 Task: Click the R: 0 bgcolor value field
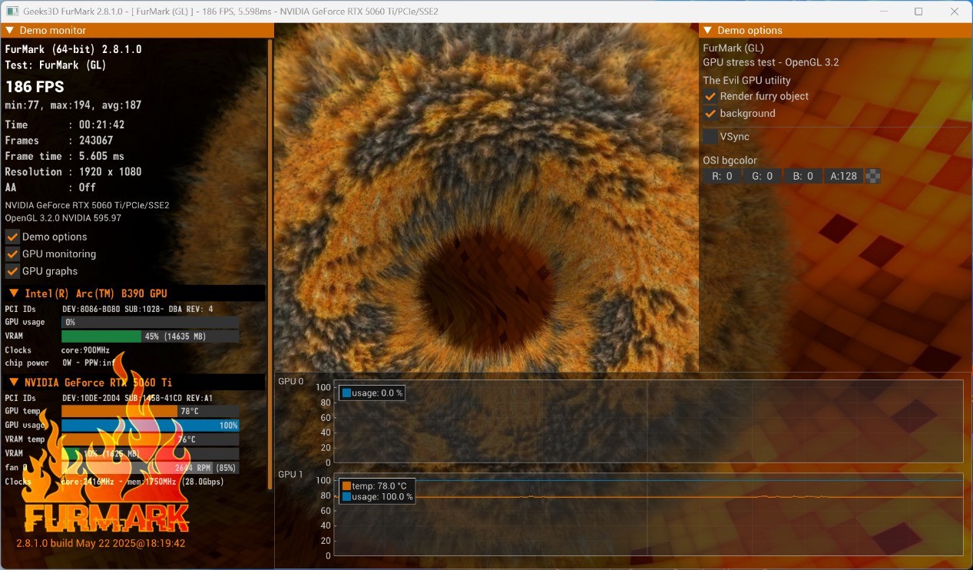pyautogui.click(x=722, y=176)
